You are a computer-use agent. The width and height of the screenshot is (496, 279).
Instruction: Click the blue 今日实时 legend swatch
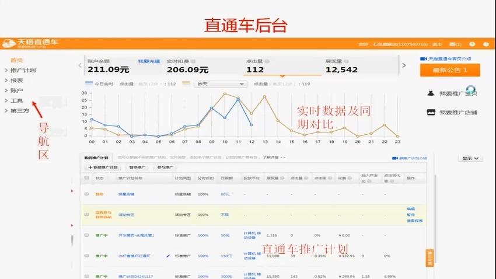[x=89, y=83]
